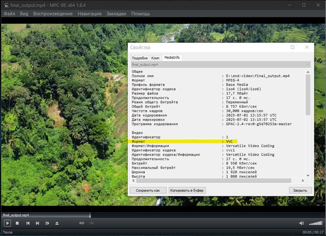This screenshot has height=236, width=326.
Task: Click Копировать в буфер button
Action: (187, 190)
